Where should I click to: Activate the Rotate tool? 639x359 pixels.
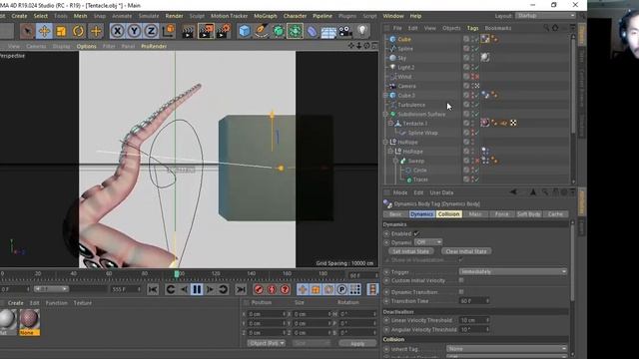pyautogui.click(x=78, y=31)
